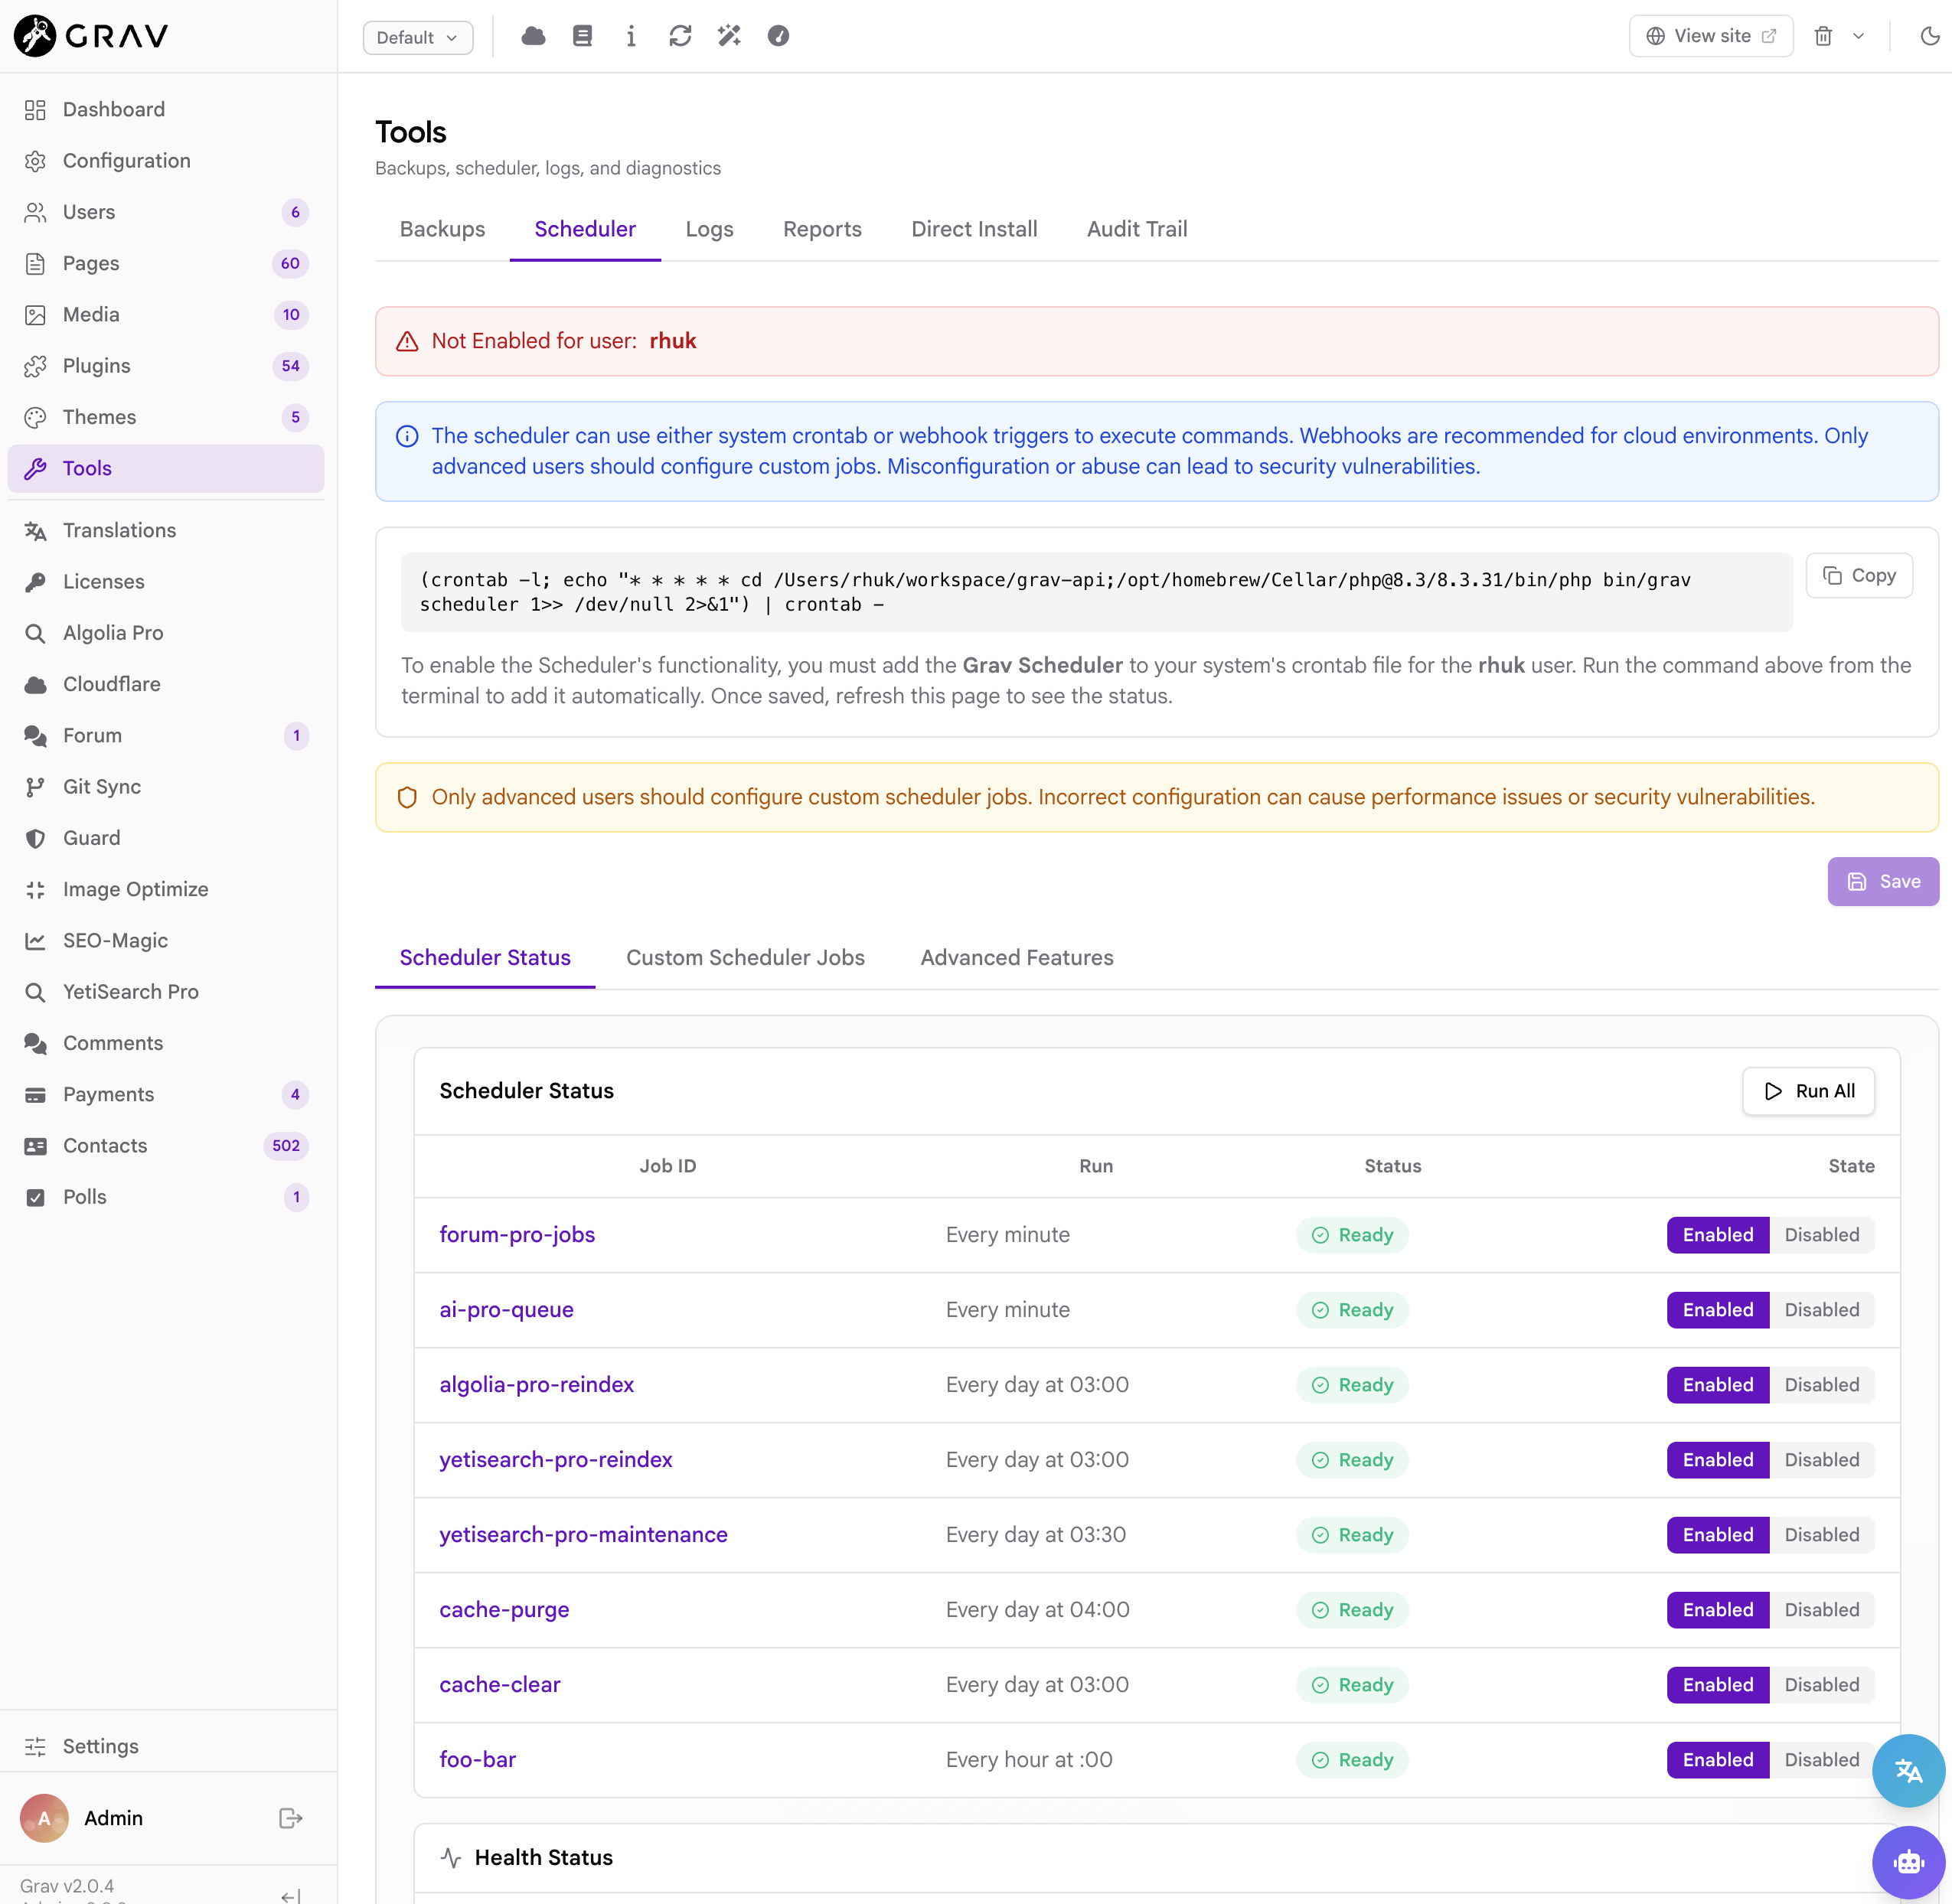The image size is (1952, 1904).
Task: Click the info "i" toolbar icon
Action: click(632, 37)
